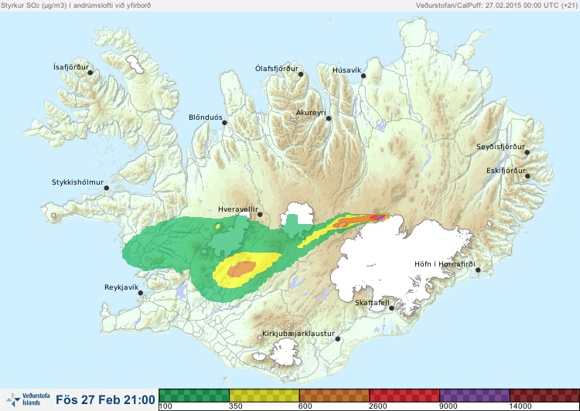Click the Akureyri city marker dot

click(x=329, y=118)
